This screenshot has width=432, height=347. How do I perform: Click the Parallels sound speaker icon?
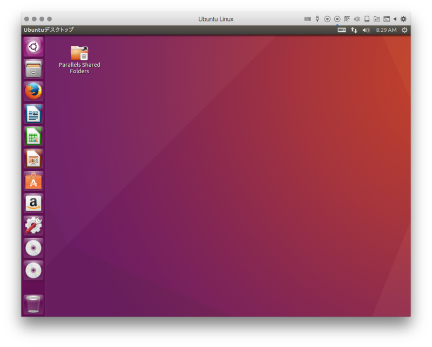click(x=357, y=19)
